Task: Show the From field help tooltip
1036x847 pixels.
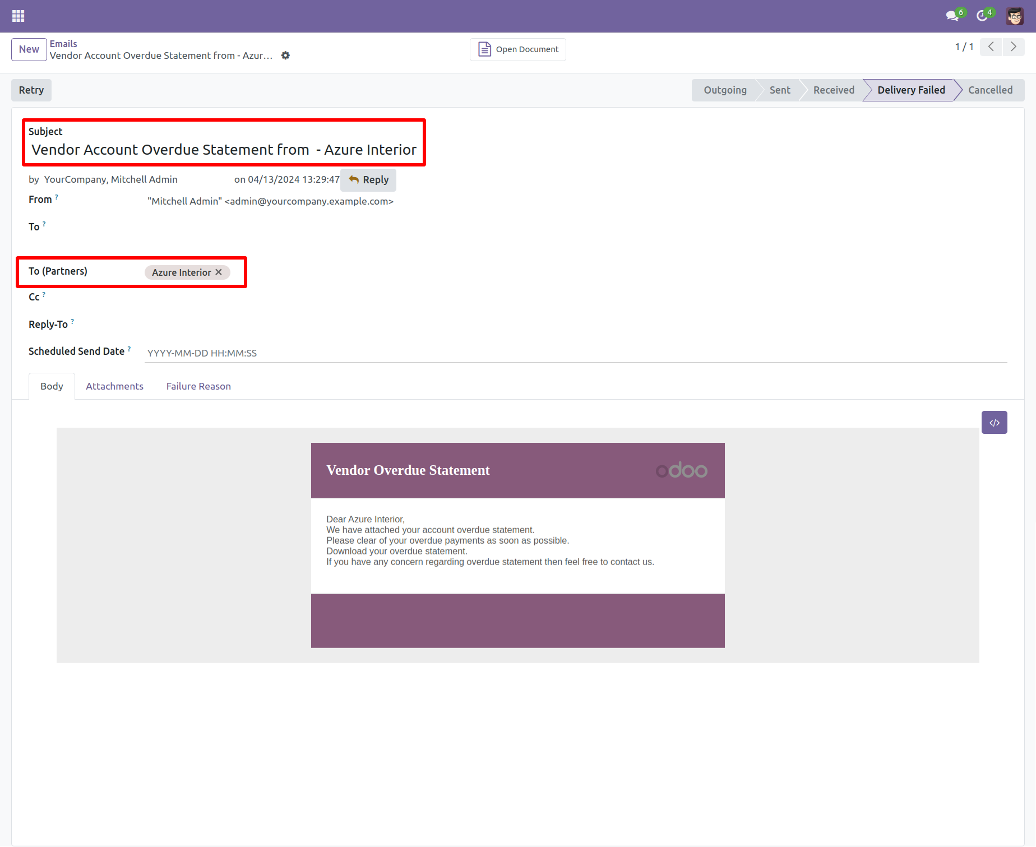Action: [57, 197]
